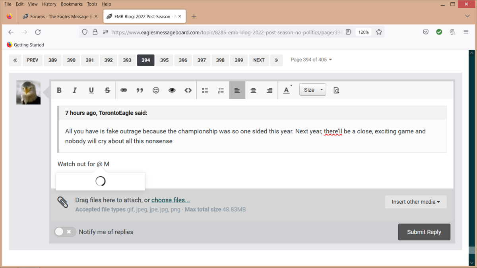
Task: Open Page 394 of 405 jump dropdown
Action: pyautogui.click(x=311, y=60)
